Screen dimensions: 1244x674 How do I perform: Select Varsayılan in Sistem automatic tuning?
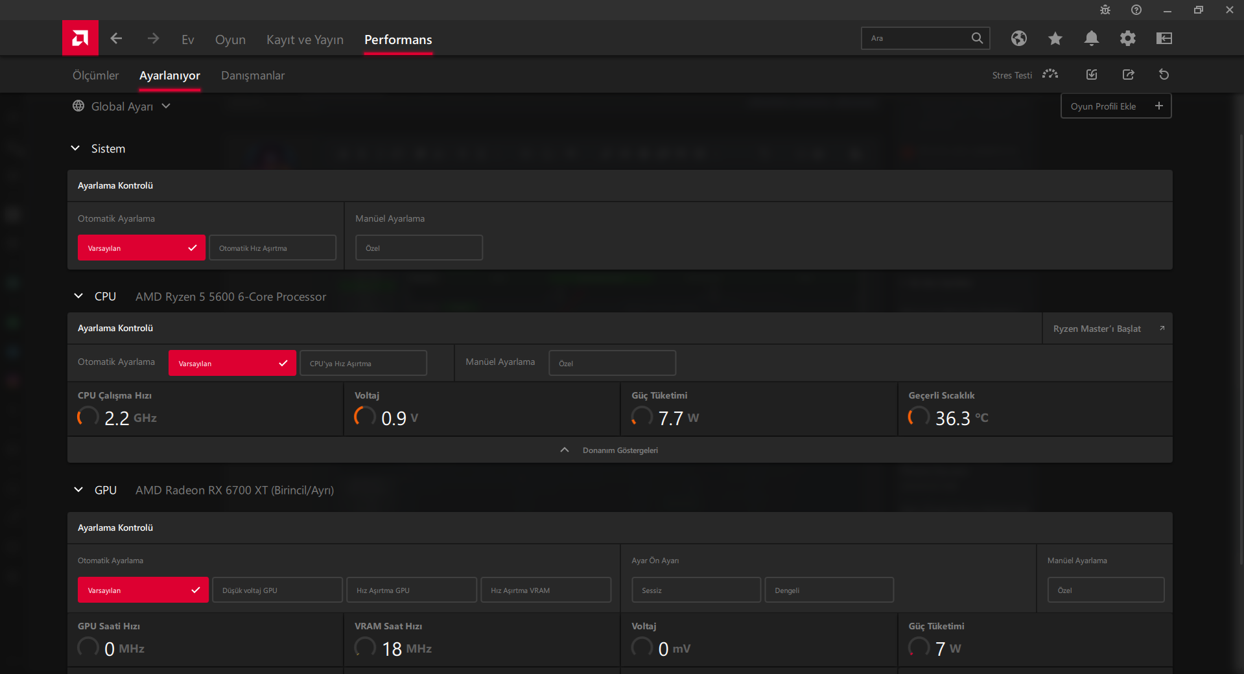141,248
